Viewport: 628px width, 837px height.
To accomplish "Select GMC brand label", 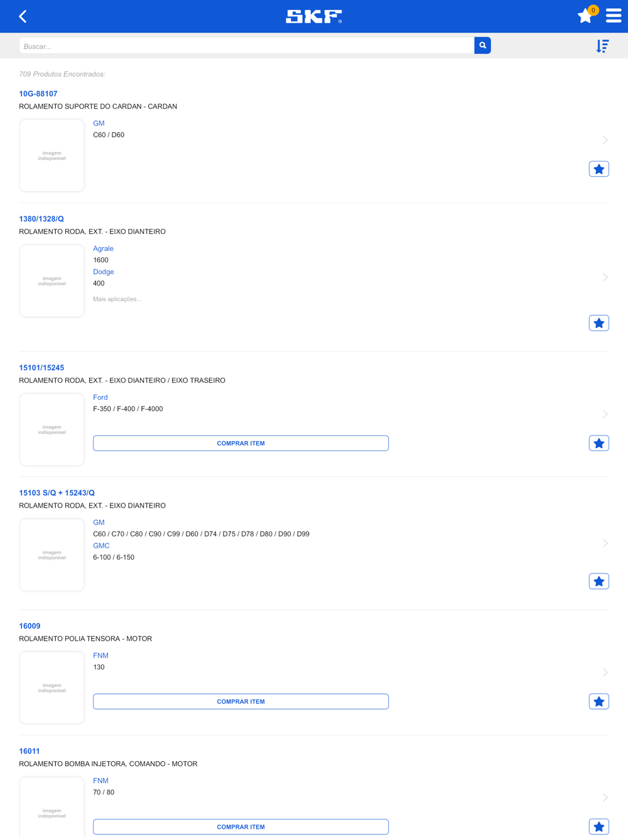I will [101, 546].
